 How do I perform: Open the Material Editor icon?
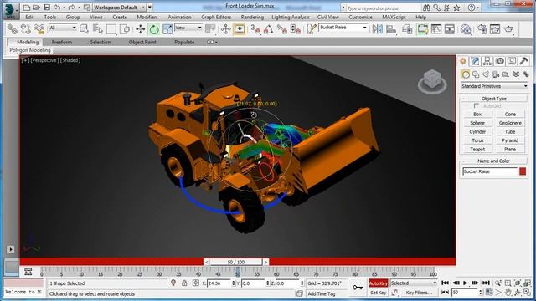[x=466, y=29]
